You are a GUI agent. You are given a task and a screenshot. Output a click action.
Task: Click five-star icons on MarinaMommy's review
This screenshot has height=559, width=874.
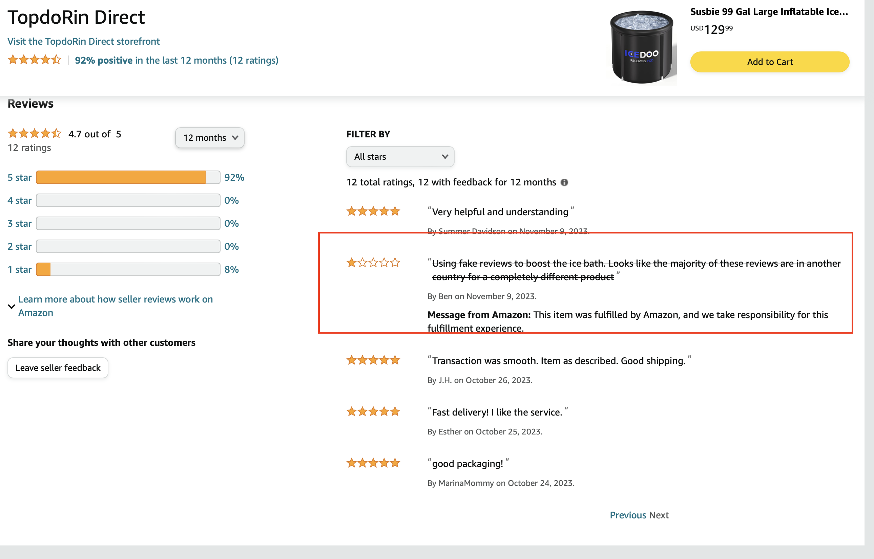click(x=373, y=463)
